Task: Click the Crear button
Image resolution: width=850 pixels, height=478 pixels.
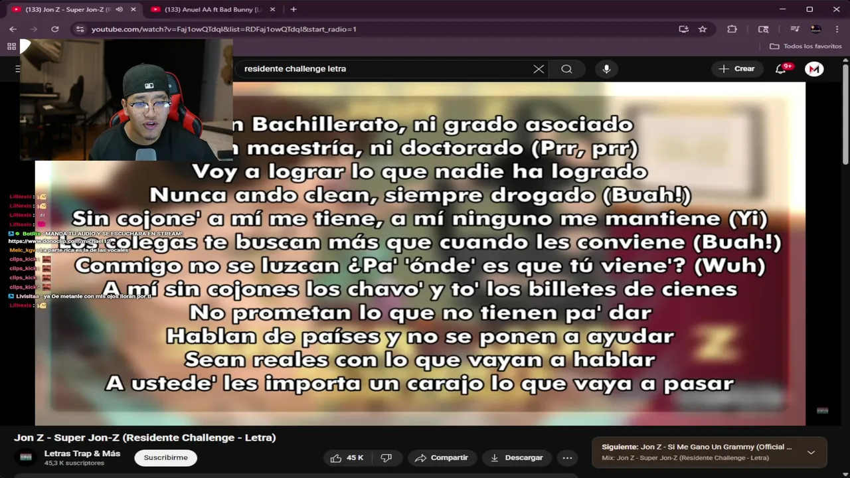Action: pyautogui.click(x=737, y=69)
